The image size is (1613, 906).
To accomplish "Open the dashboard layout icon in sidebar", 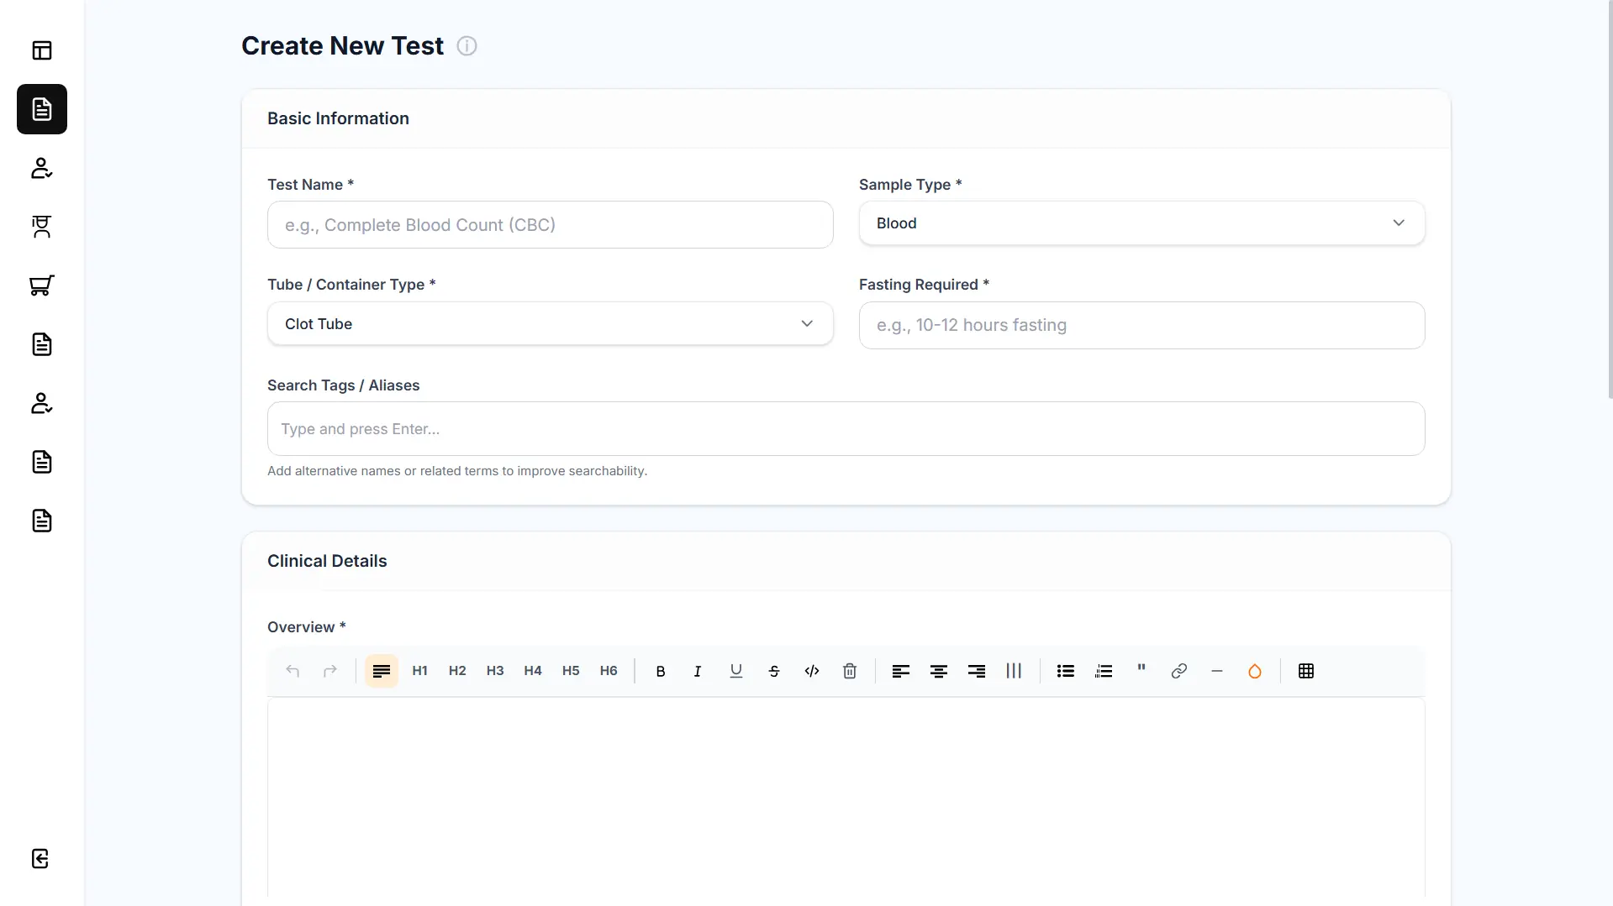I will click(42, 50).
